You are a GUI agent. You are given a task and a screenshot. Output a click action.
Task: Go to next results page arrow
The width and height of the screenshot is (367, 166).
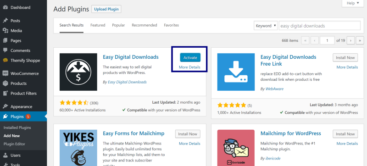[350, 40]
